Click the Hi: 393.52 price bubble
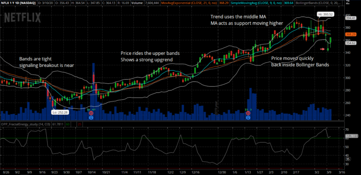The height and width of the screenshot is (175, 361). 325,14
